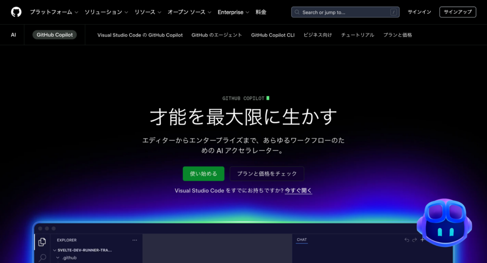Open the Copilot mascot chat bubble
The width and height of the screenshot is (487, 263).
[445, 223]
